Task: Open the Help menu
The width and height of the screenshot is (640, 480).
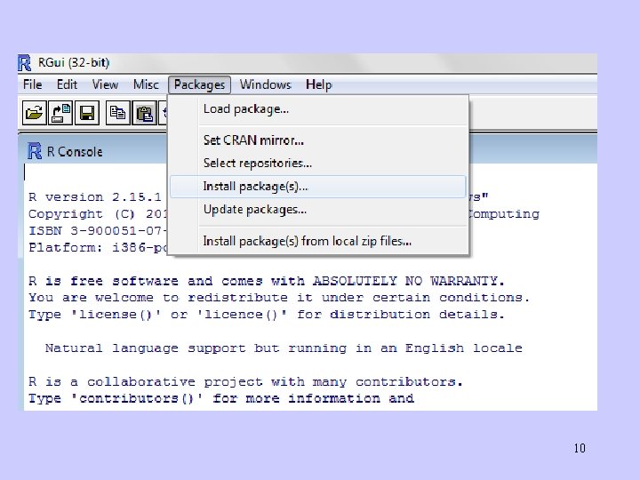Action: 319,84
